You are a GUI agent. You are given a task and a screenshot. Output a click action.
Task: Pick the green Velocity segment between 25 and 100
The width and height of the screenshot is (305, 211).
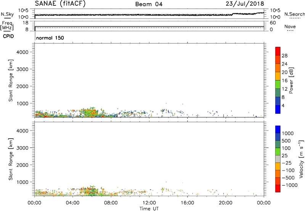click(x=278, y=152)
